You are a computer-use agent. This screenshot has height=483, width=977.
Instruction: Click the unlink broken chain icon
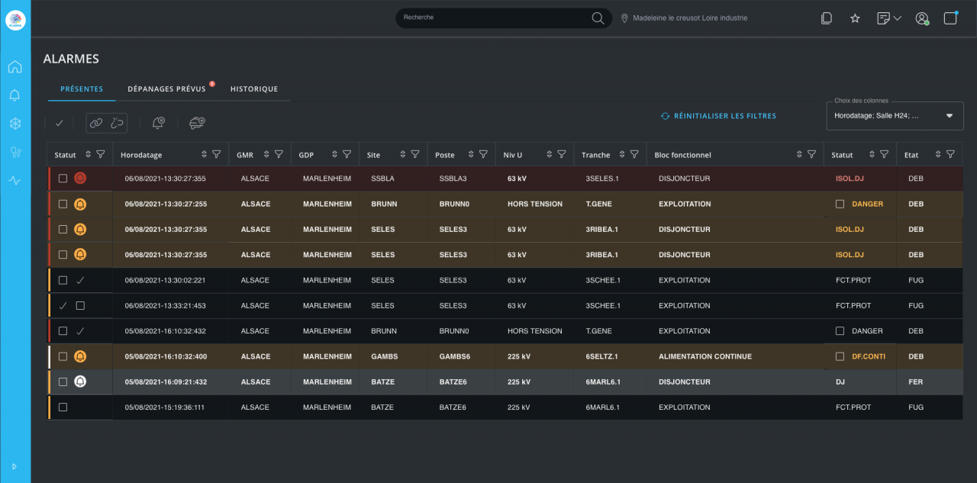117,123
